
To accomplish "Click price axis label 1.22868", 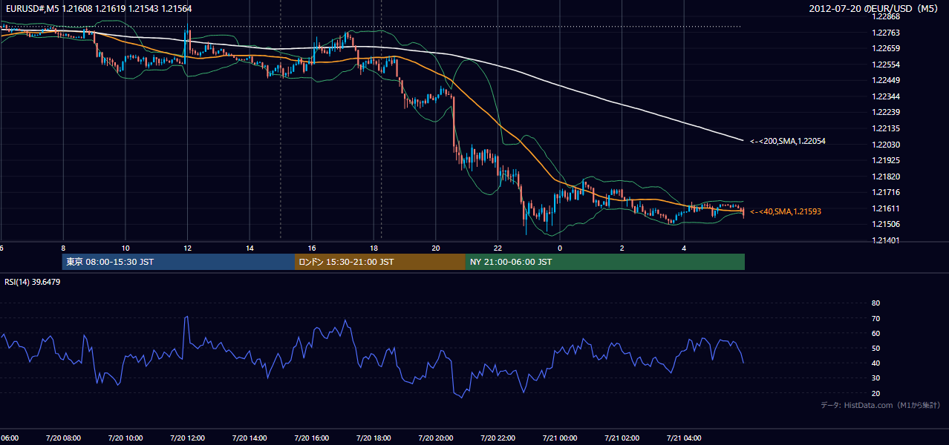I will click(886, 16).
